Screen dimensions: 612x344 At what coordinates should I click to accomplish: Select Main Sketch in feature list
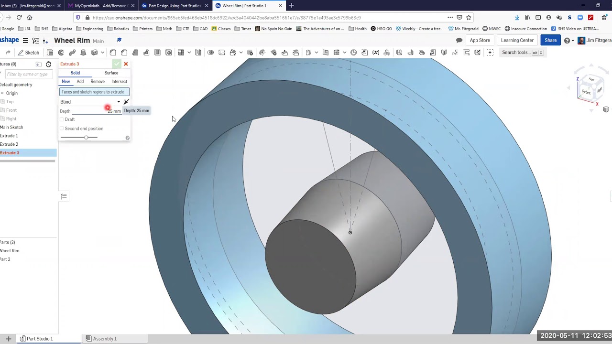pos(11,128)
